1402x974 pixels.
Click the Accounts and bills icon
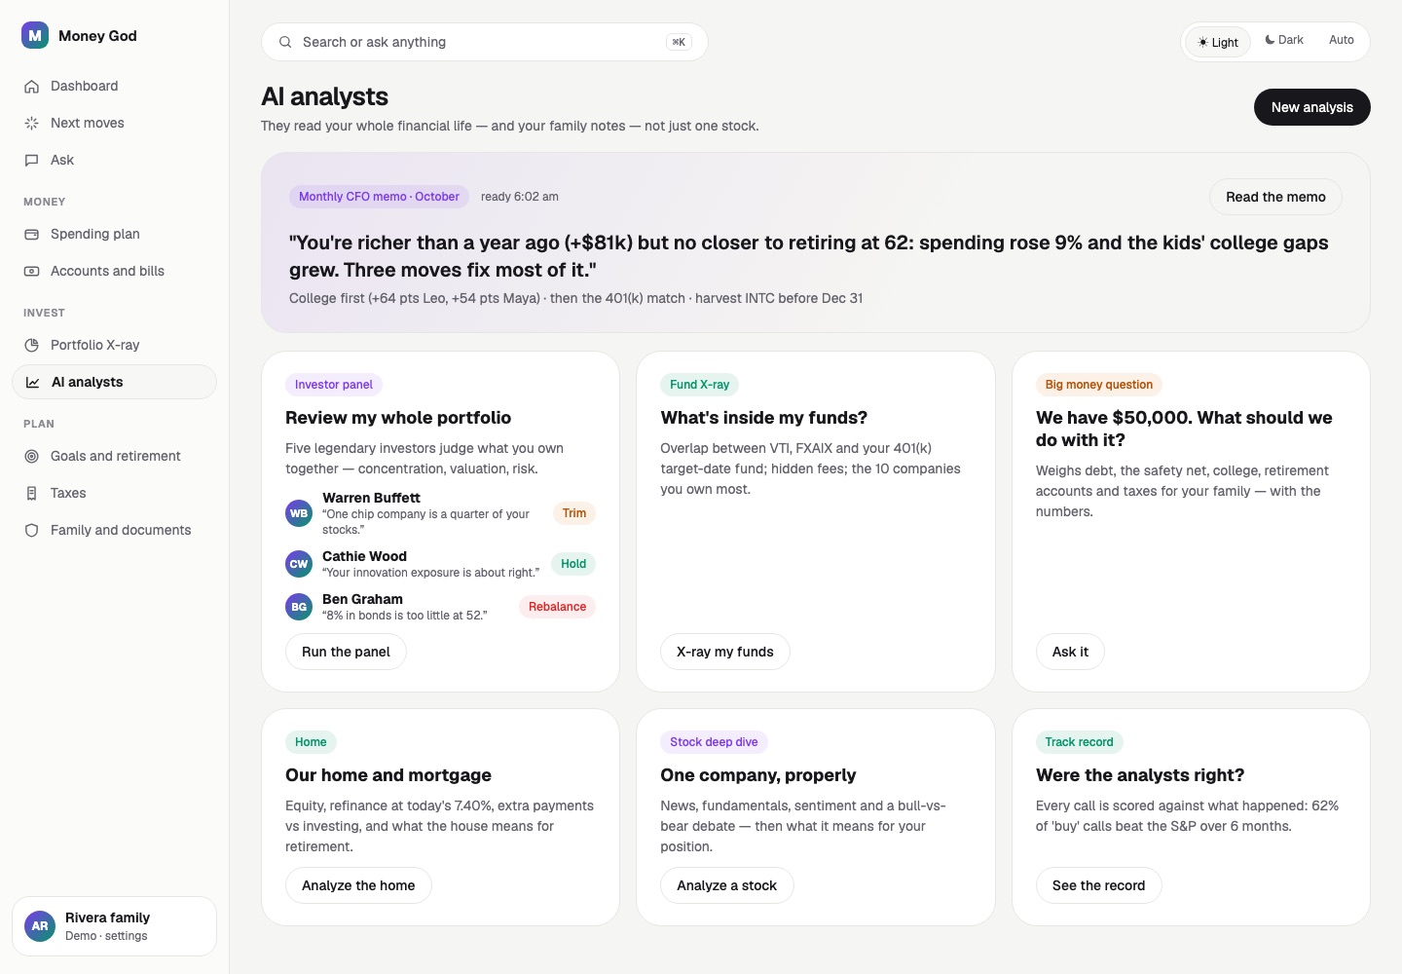[x=31, y=272]
